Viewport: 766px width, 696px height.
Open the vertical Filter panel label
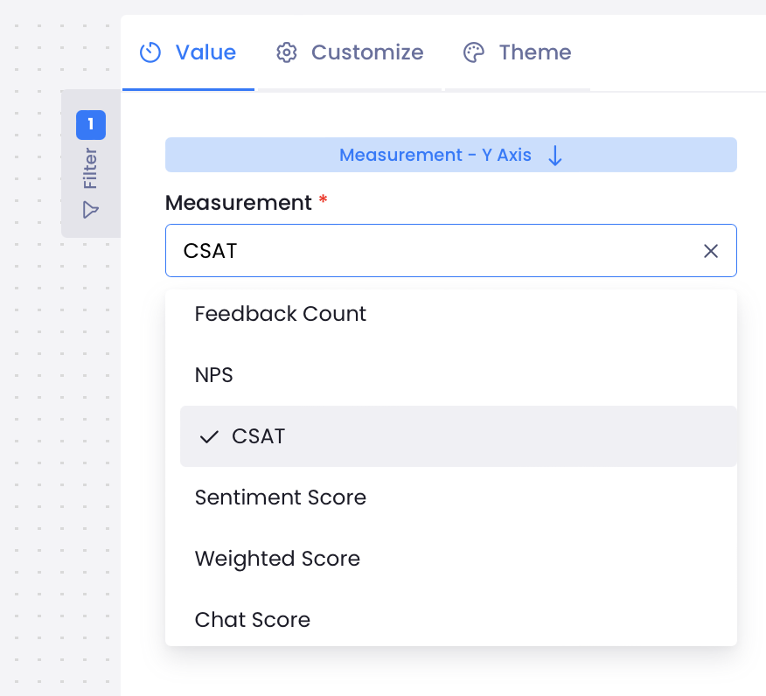[x=91, y=169]
